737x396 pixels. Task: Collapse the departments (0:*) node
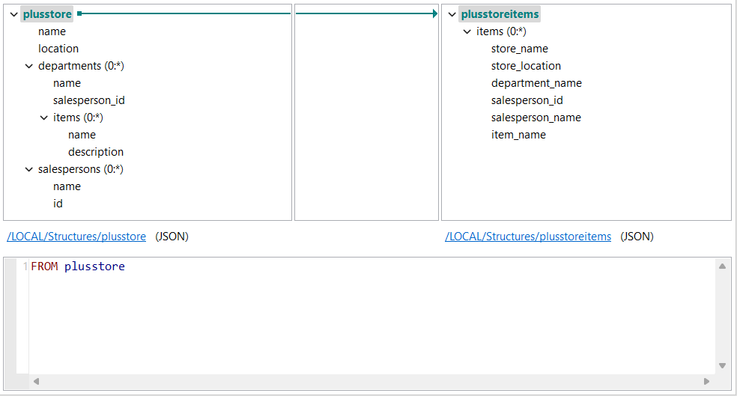point(29,66)
